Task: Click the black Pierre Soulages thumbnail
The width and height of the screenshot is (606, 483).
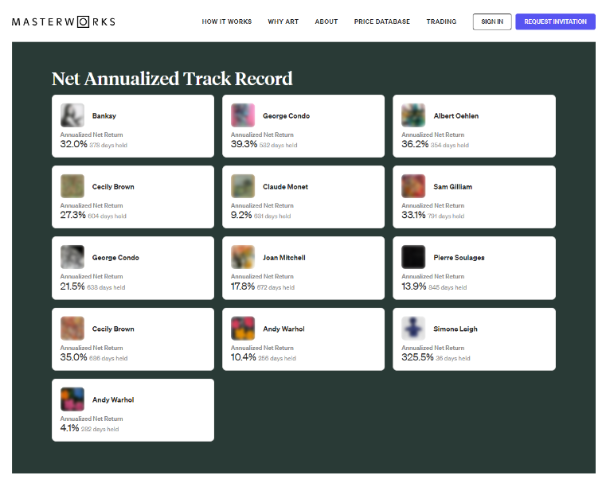Action: 413,257
